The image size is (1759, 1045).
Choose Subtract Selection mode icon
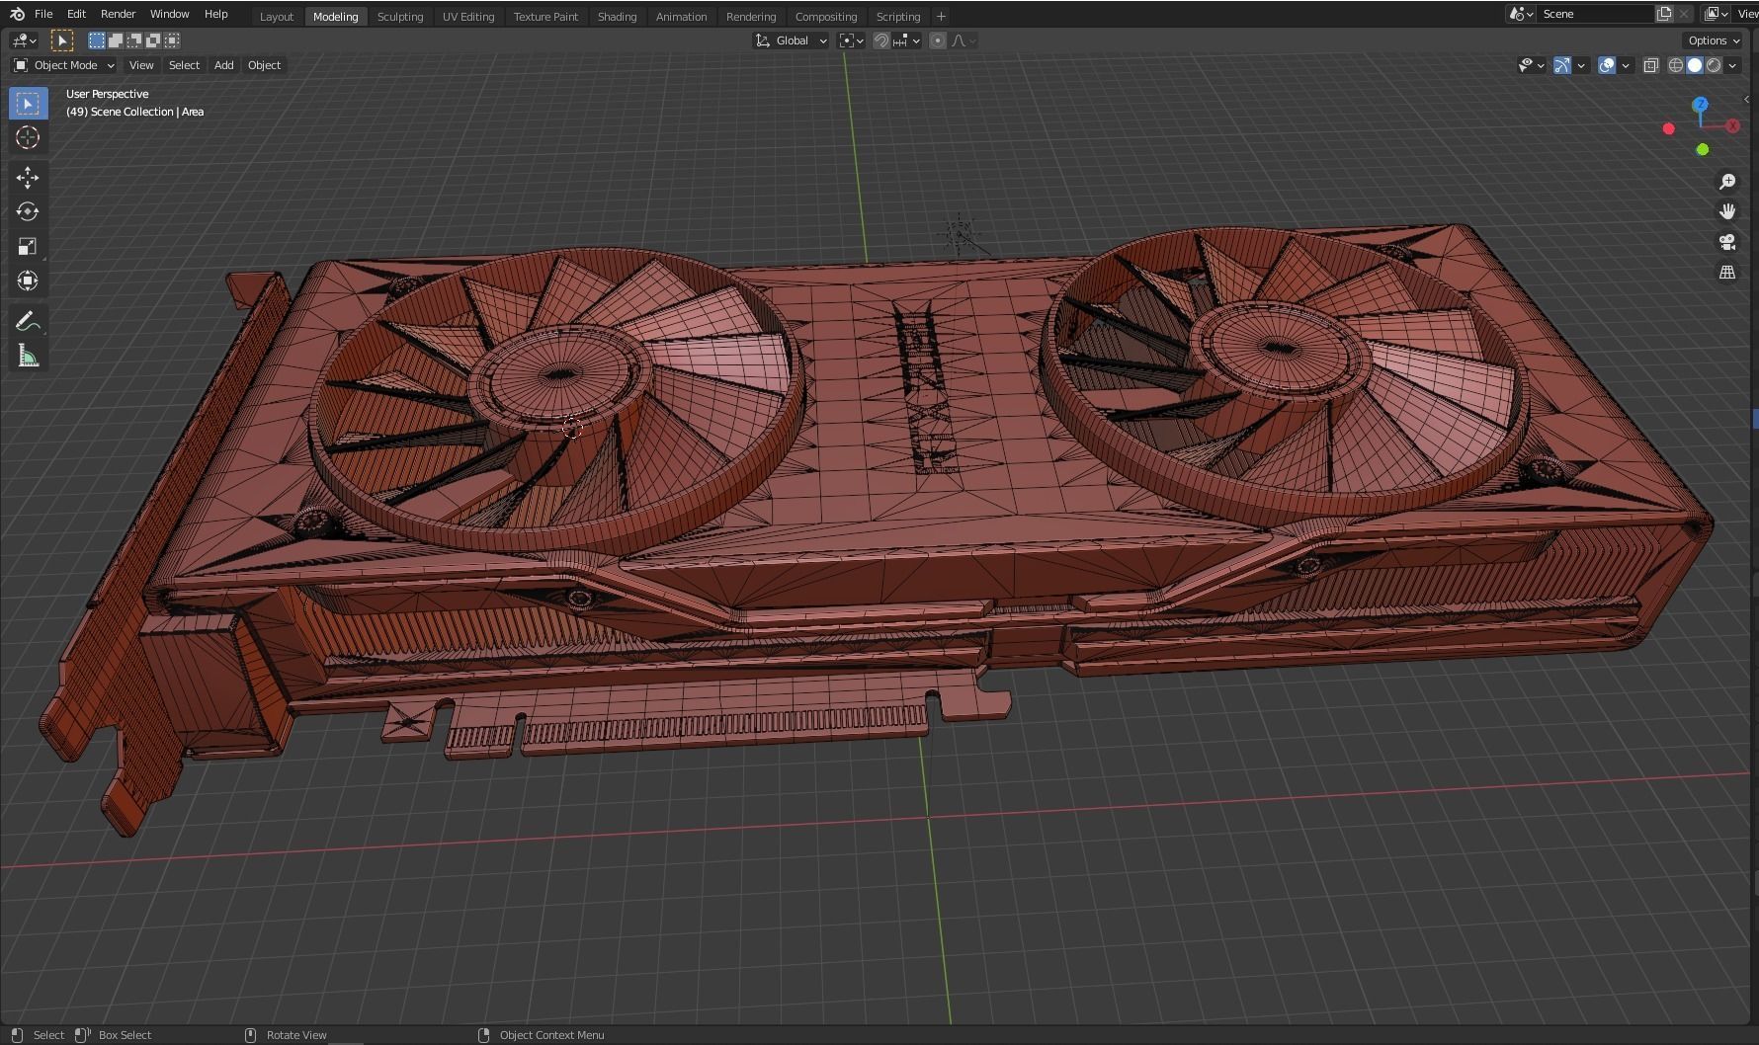pos(134,40)
